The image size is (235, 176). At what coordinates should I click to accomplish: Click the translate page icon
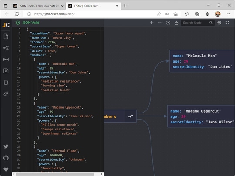(x=167, y=14)
